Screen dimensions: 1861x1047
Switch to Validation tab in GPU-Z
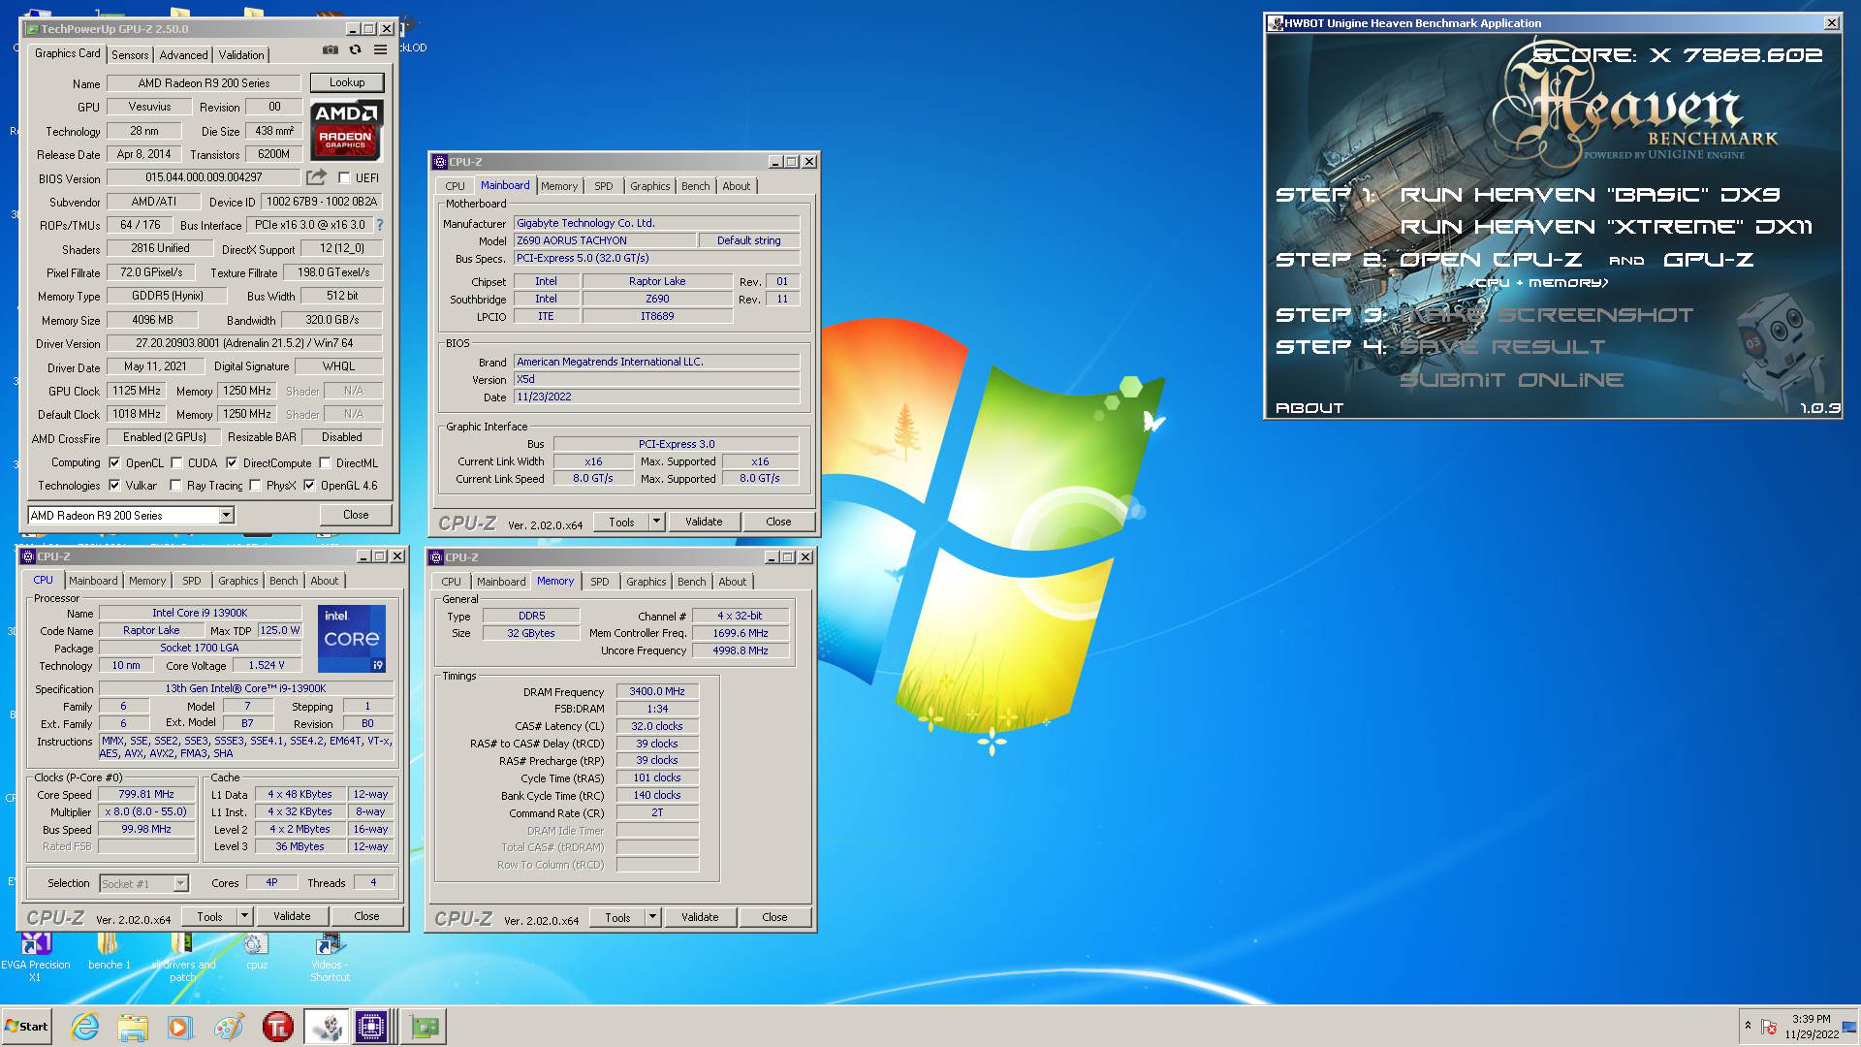[x=241, y=55]
